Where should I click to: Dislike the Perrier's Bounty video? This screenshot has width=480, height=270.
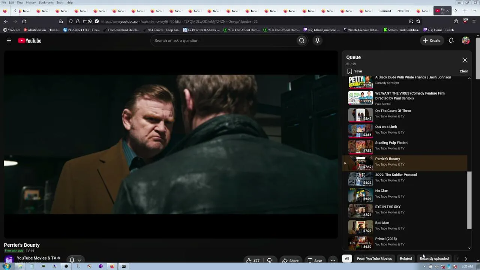click(270, 261)
